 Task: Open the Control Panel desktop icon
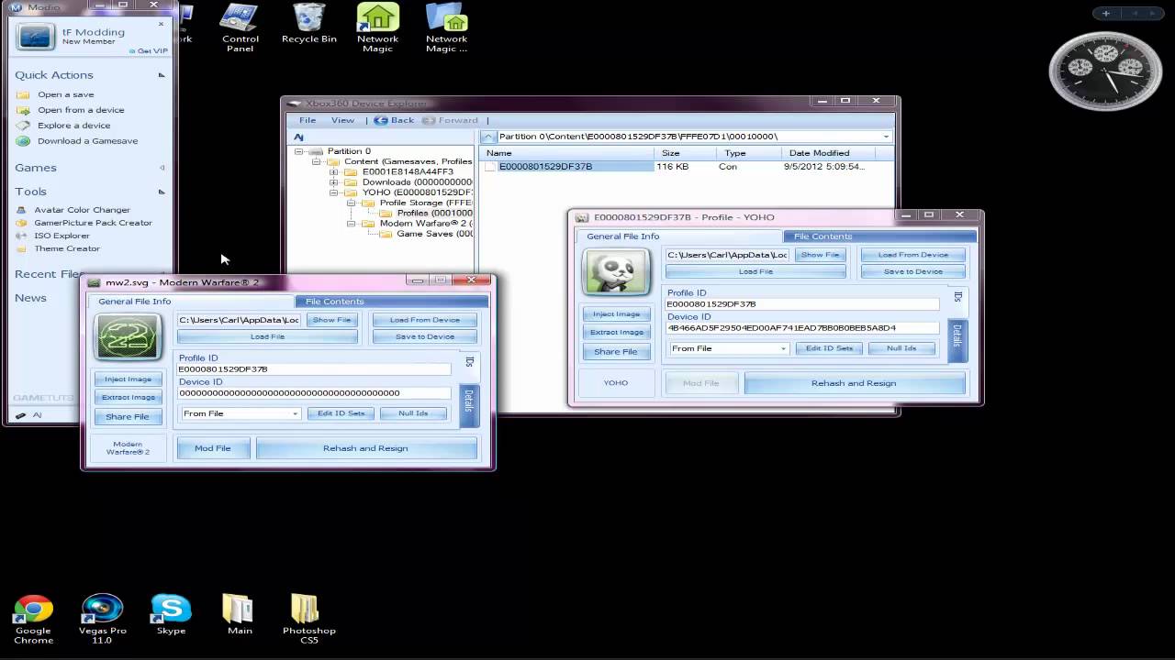(x=241, y=27)
